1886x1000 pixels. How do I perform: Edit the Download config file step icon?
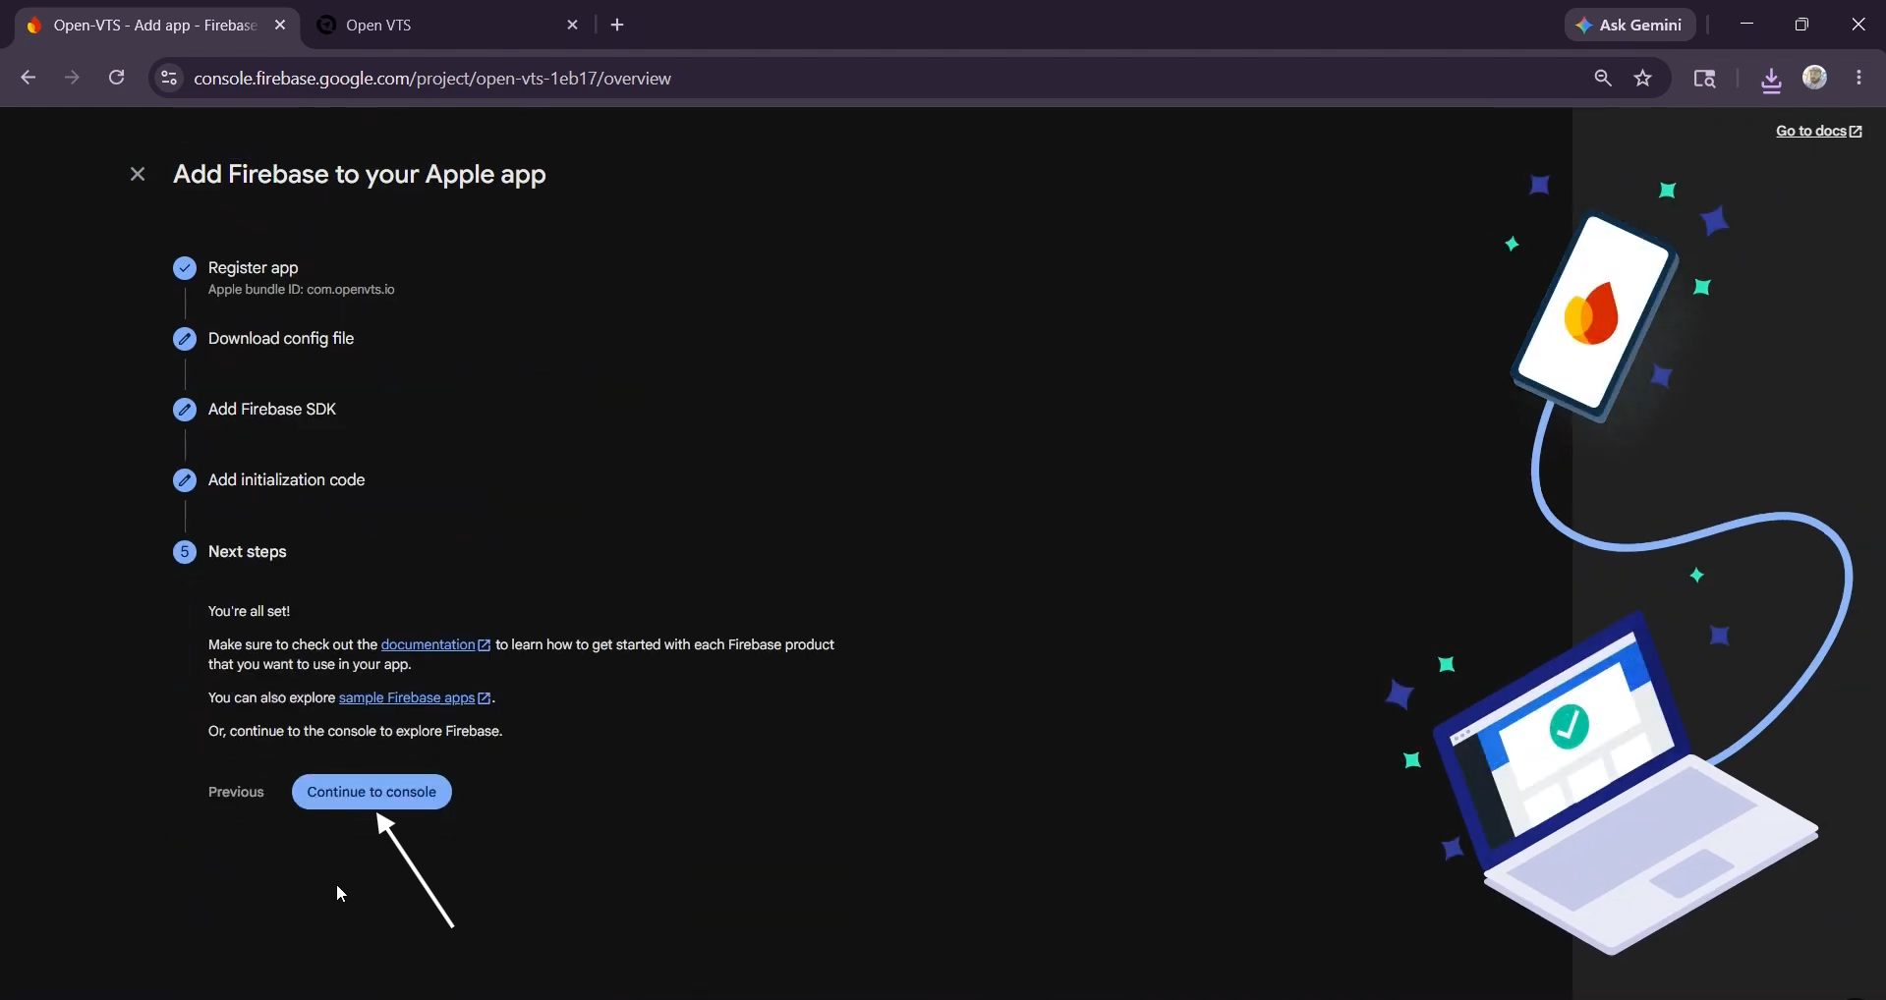click(x=185, y=339)
